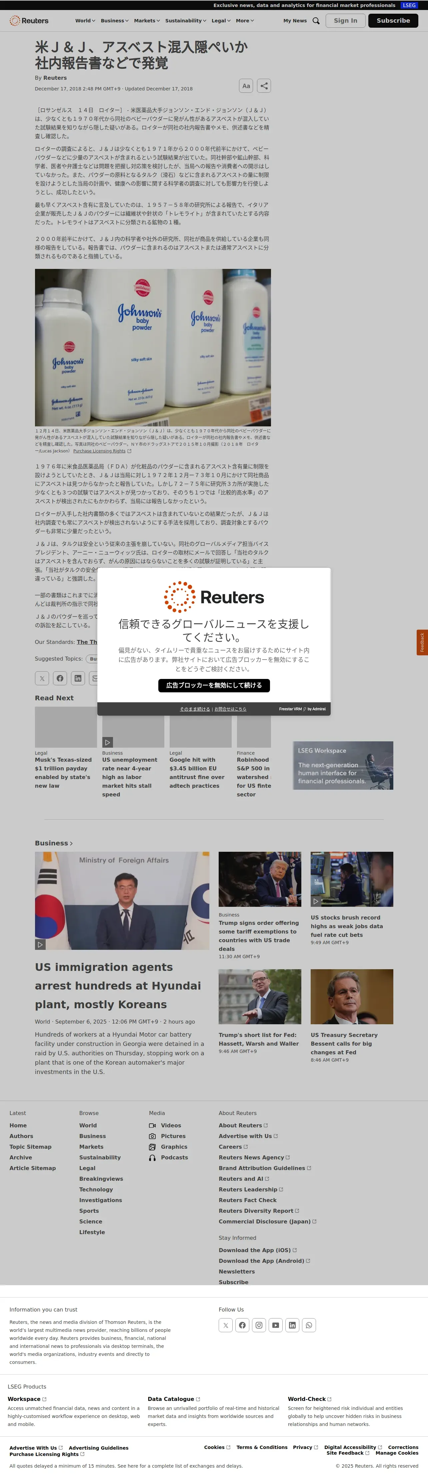
Task: Click the Reuters logo in the header
Action: point(29,21)
